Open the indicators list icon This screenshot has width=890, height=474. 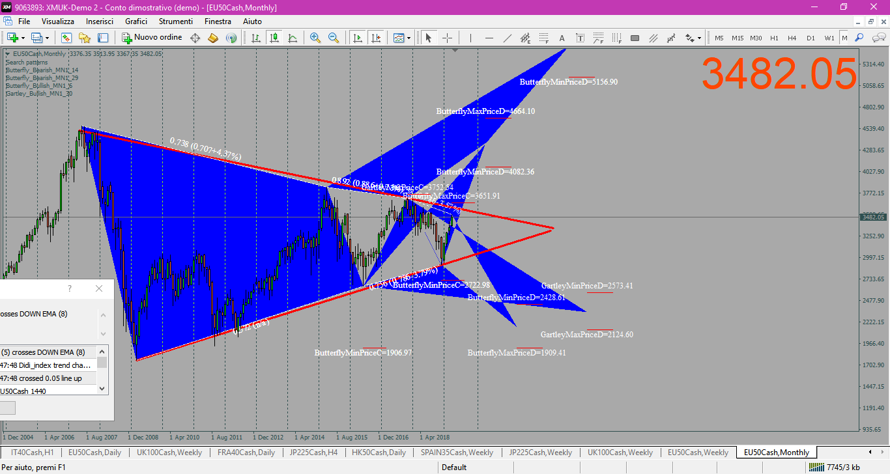coord(399,38)
